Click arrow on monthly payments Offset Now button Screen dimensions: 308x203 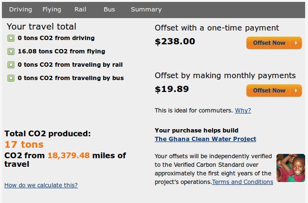pyautogui.click(x=296, y=91)
